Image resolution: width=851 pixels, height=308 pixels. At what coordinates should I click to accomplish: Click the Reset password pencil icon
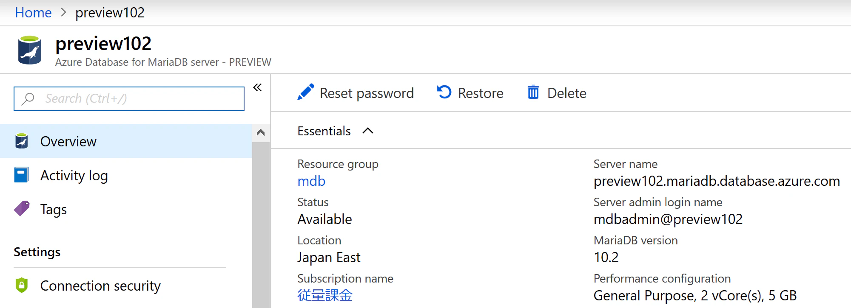point(305,92)
